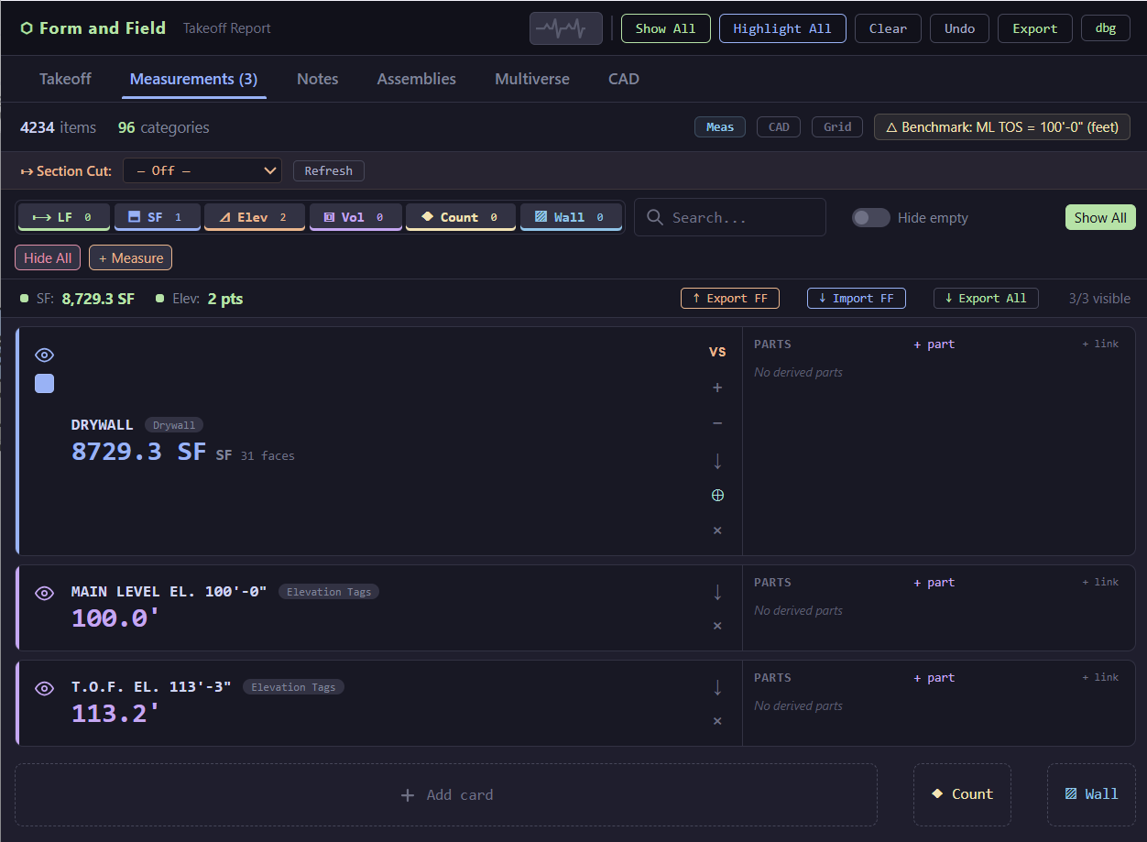Enable the Hide empty switch
The height and width of the screenshot is (842, 1147).
pos(870,217)
